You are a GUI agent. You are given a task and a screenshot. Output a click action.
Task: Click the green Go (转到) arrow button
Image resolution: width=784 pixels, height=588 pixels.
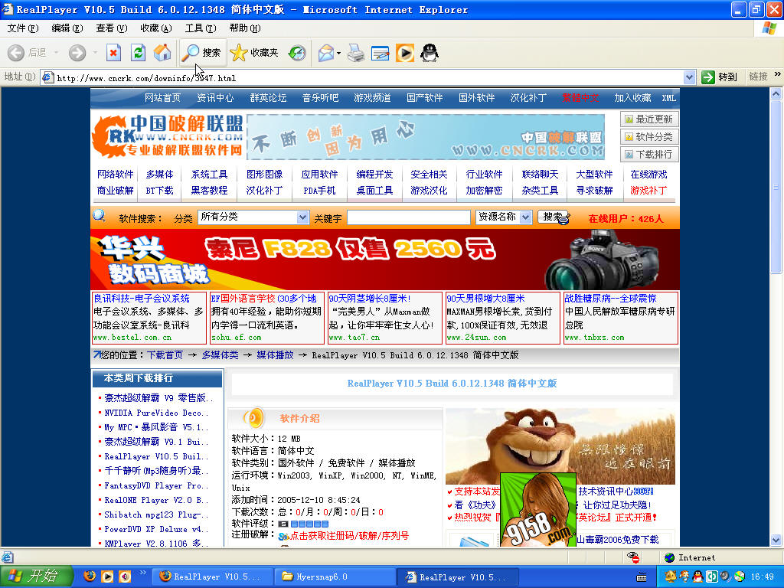pyautogui.click(x=720, y=77)
